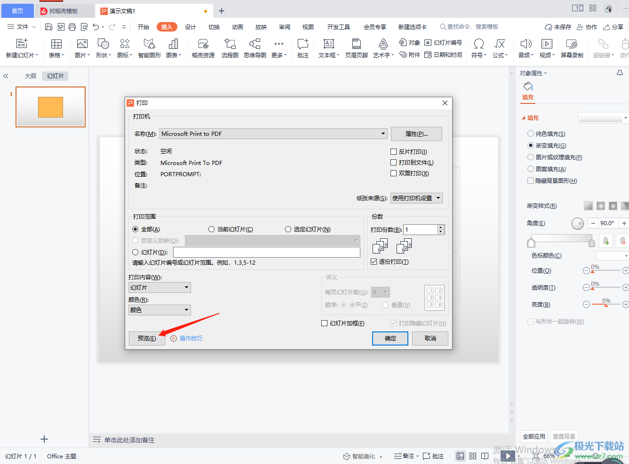Click the gradient stops slider bar

coord(561,239)
